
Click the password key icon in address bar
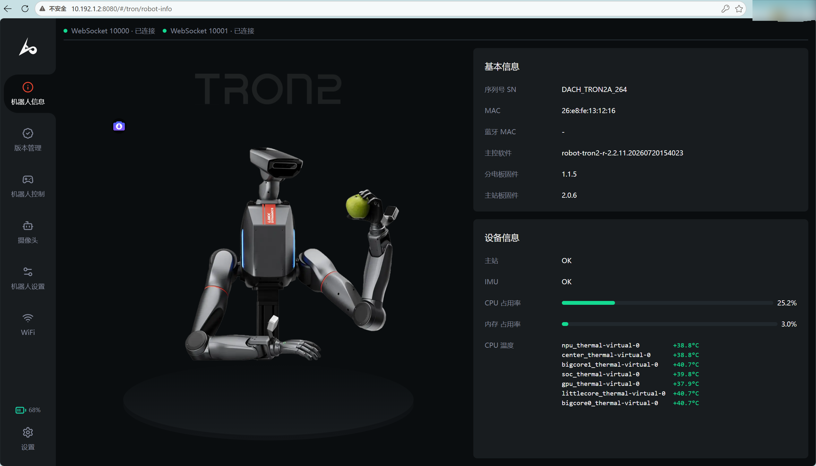point(725,9)
